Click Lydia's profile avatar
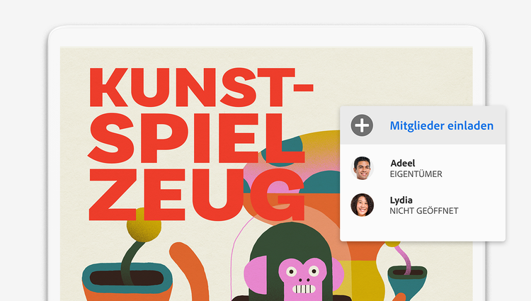The width and height of the screenshot is (531, 301). point(362,205)
